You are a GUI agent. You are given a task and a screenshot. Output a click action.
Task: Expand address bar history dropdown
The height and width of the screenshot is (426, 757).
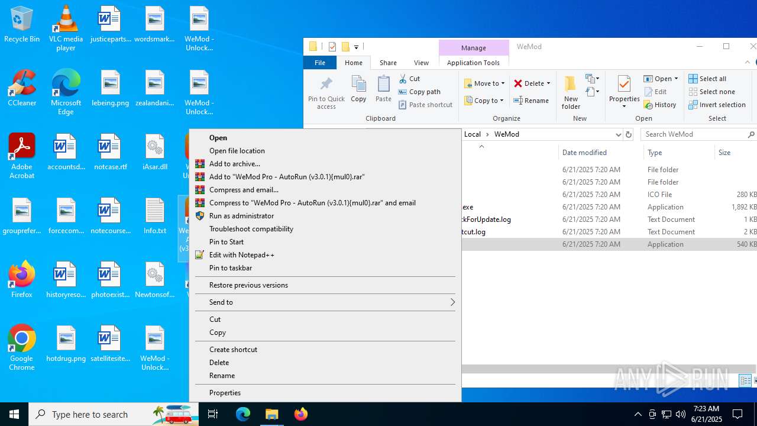point(618,134)
